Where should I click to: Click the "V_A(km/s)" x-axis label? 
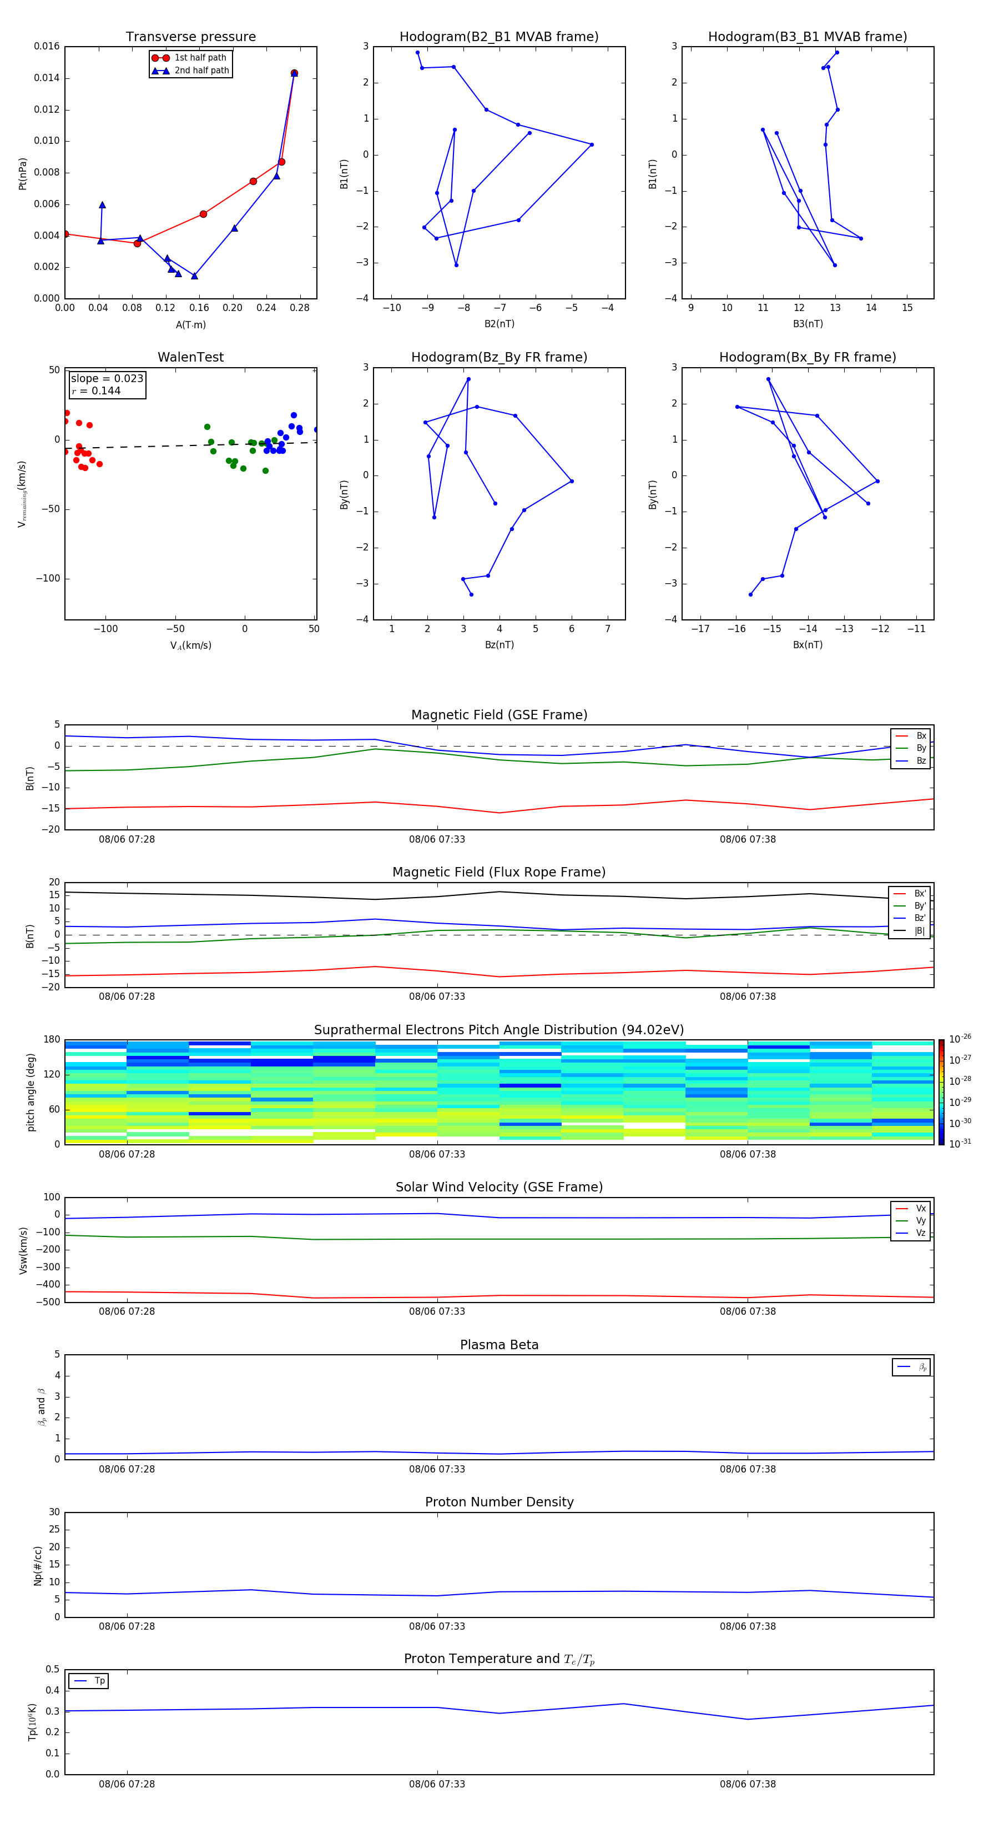[x=190, y=645]
